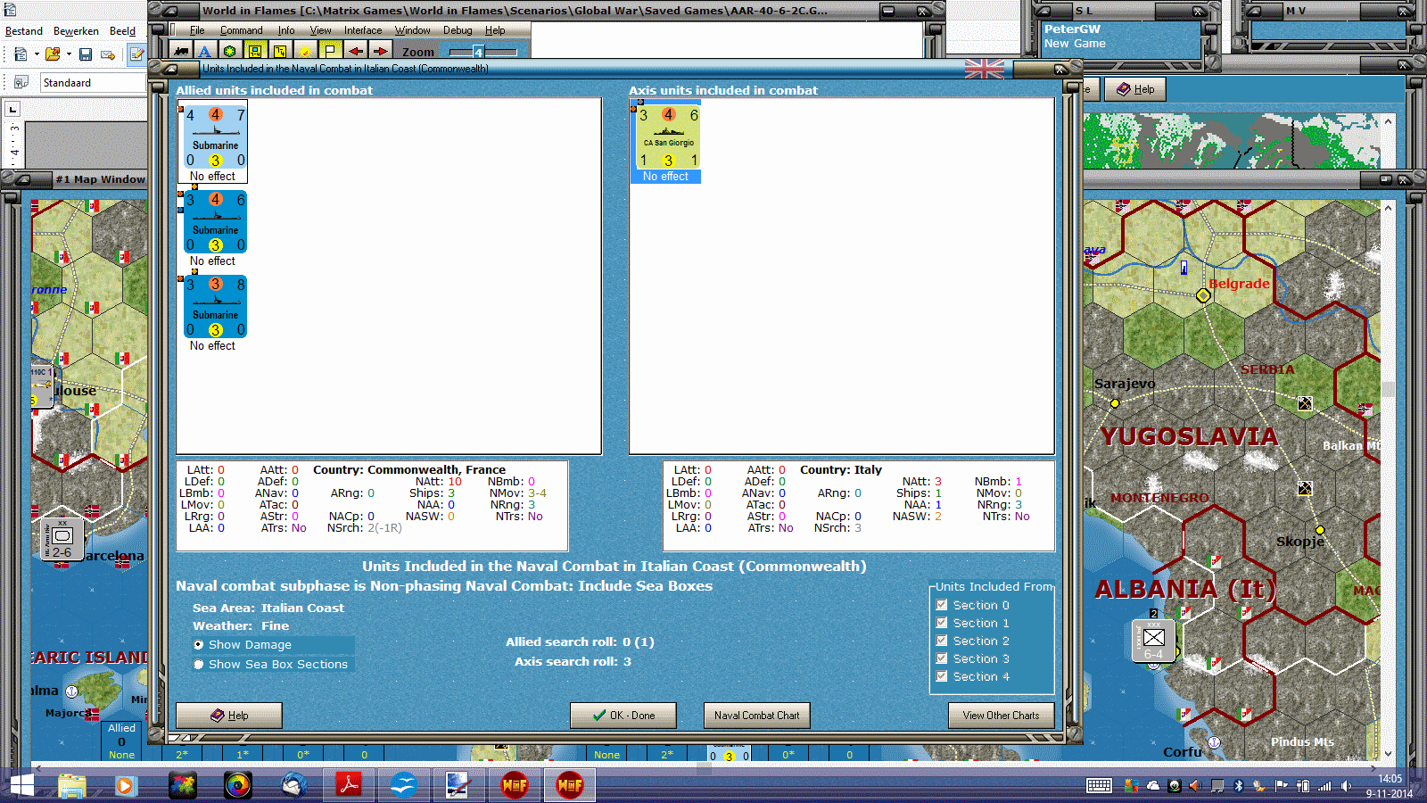Click the sun weather toolbar icon

[305, 52]
